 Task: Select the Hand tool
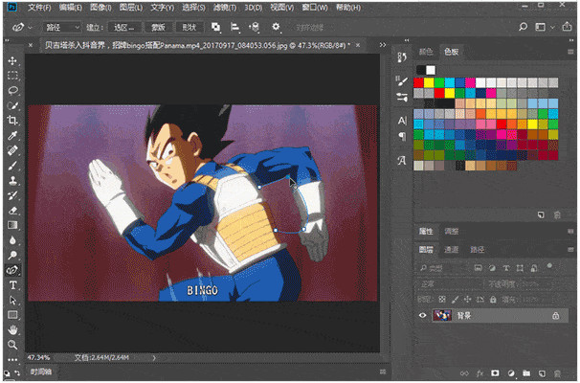[x=12, y=329]
